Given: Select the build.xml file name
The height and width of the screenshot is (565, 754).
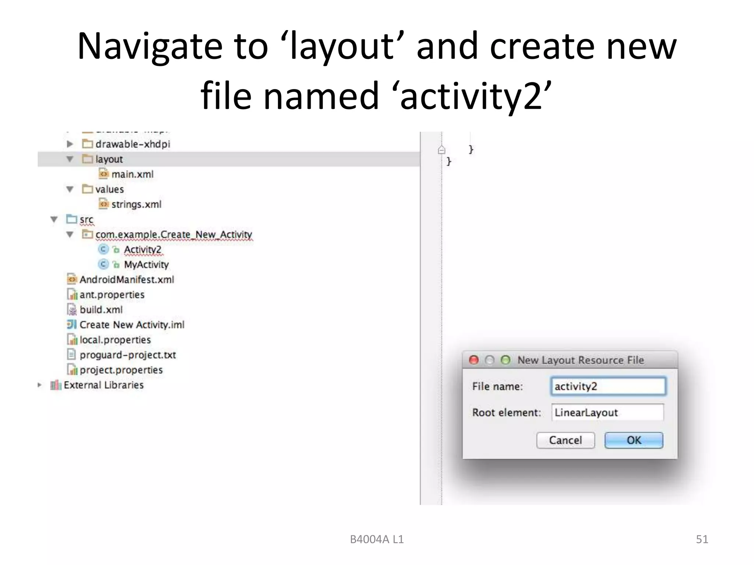Looking at the screenshot, I should point(101,310).
